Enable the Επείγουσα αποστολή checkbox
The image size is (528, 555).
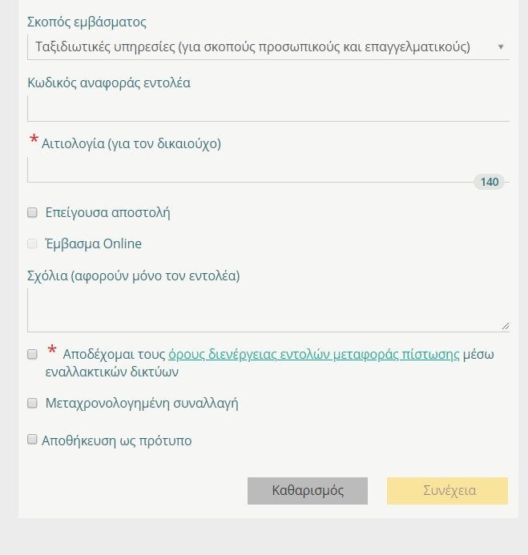click(32, 212)
